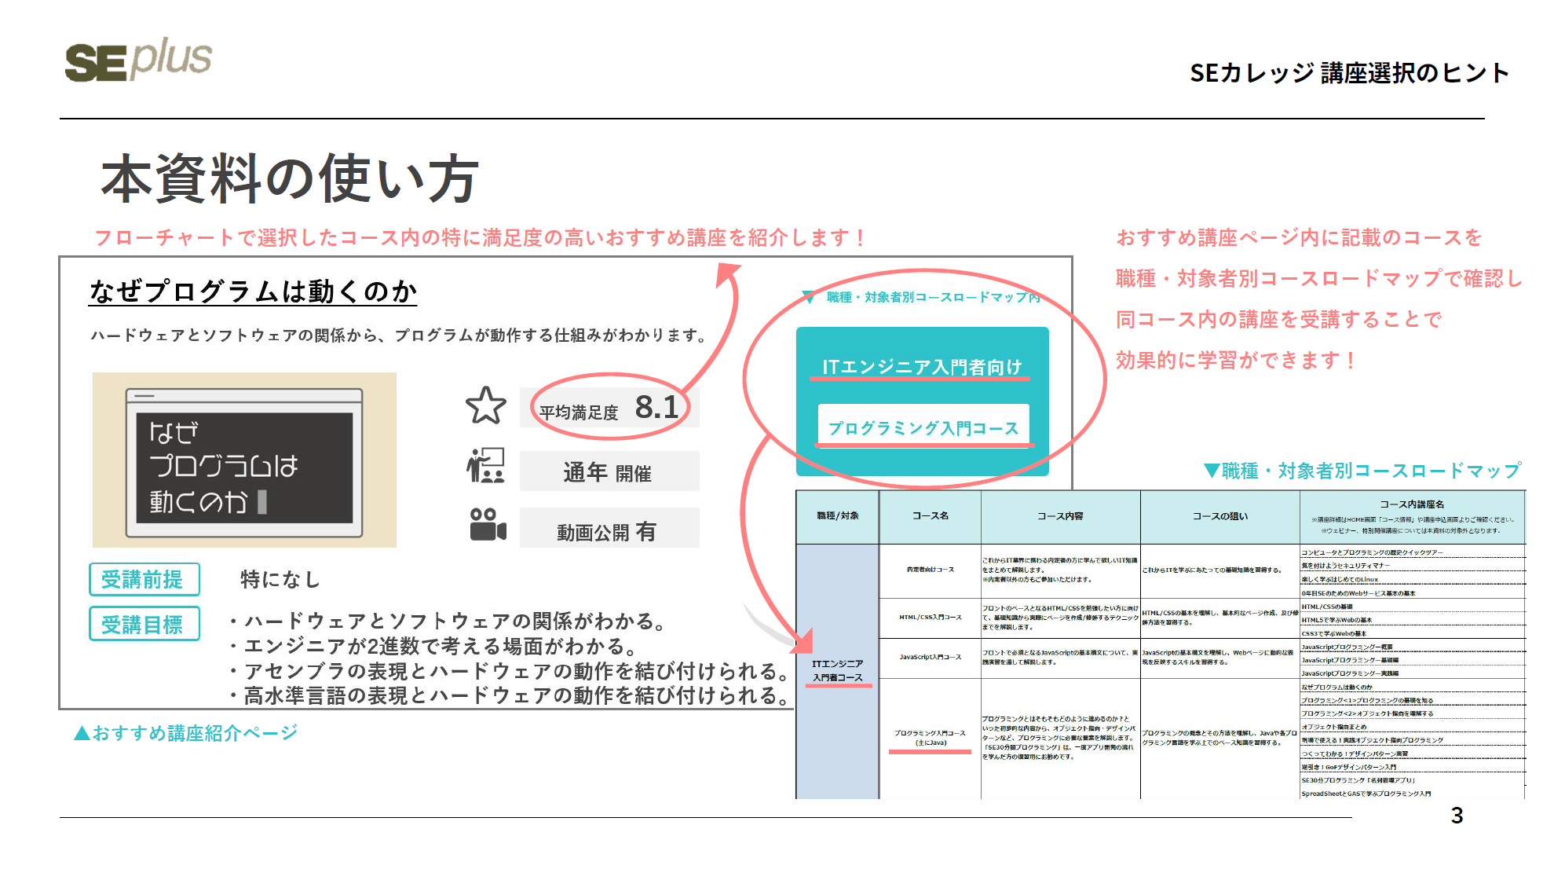This screenshot has height=880, width=1565.
Task: Click the instructor classroom icon
Action: pos(486,466)
